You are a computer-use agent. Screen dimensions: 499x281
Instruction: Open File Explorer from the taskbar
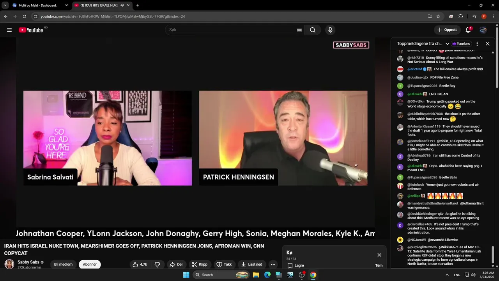tap(256, 275)
